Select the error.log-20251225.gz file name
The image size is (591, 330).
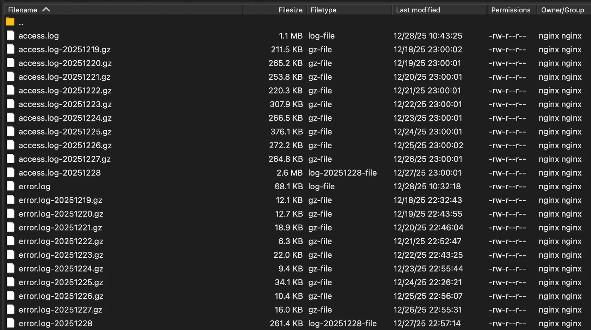click(x=61, y=282)
